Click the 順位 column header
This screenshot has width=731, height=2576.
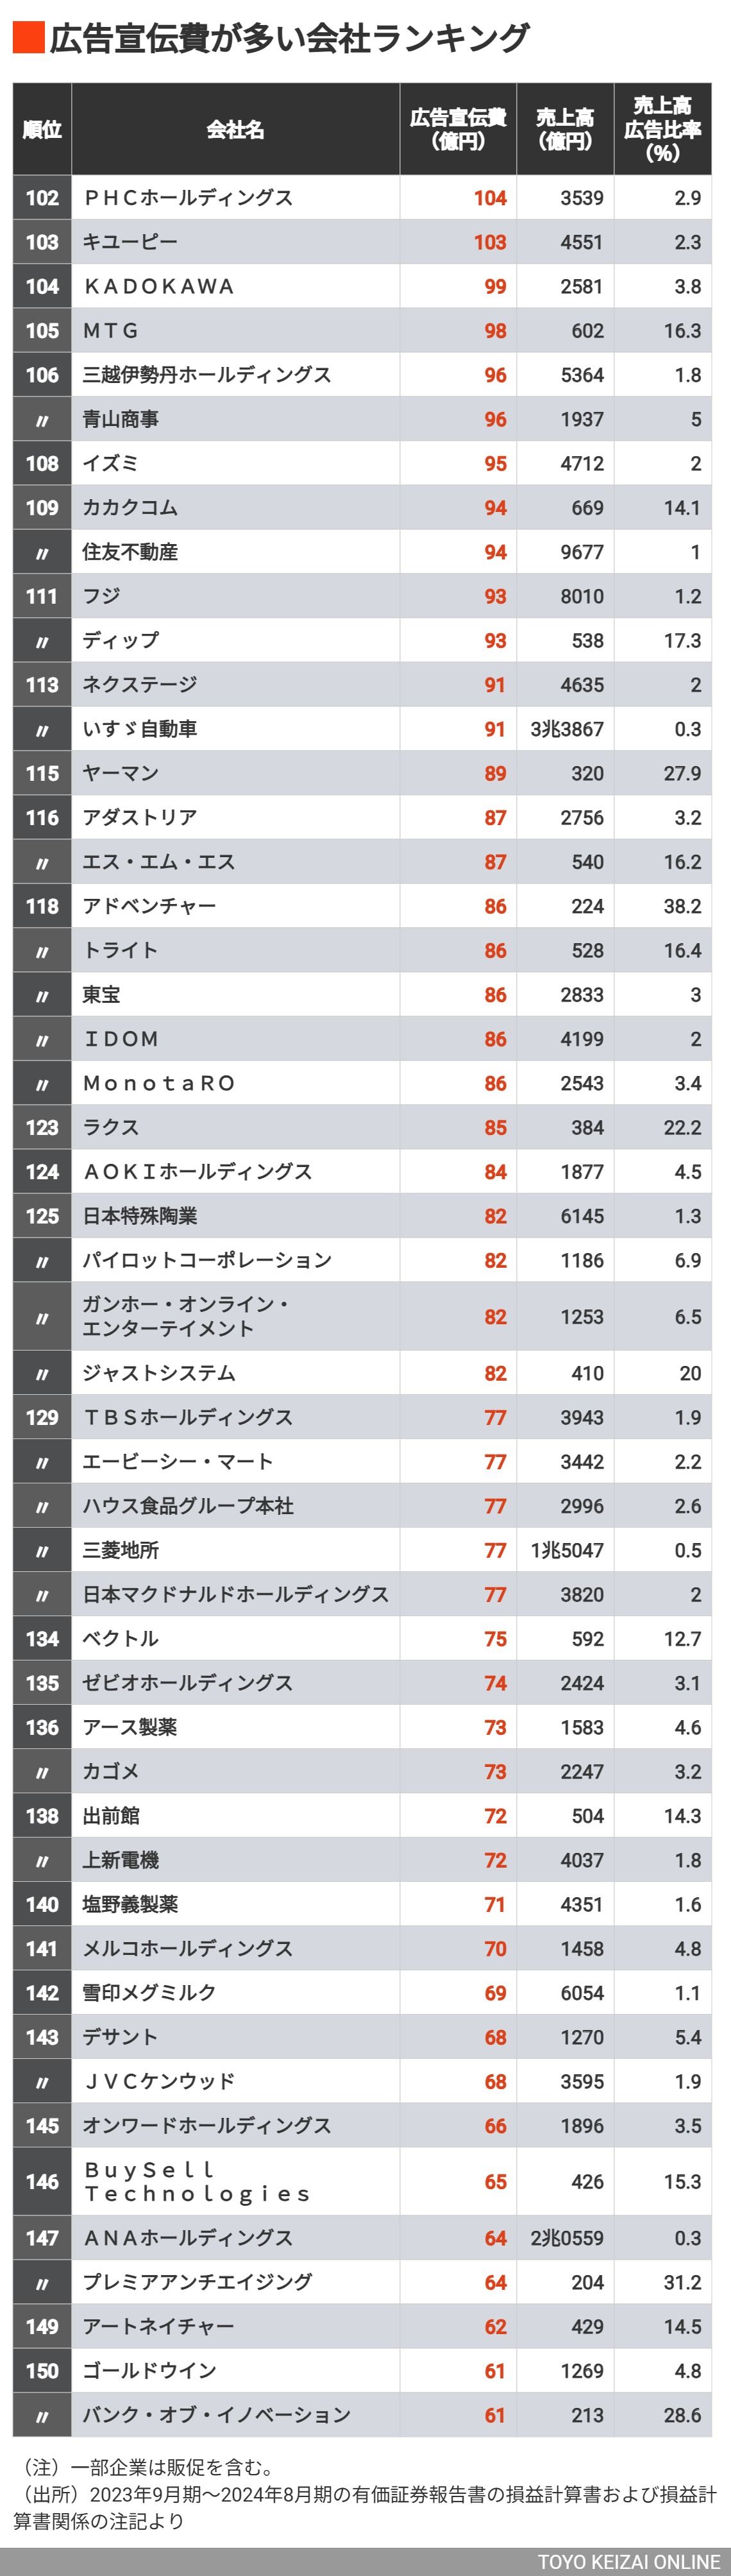42,129
